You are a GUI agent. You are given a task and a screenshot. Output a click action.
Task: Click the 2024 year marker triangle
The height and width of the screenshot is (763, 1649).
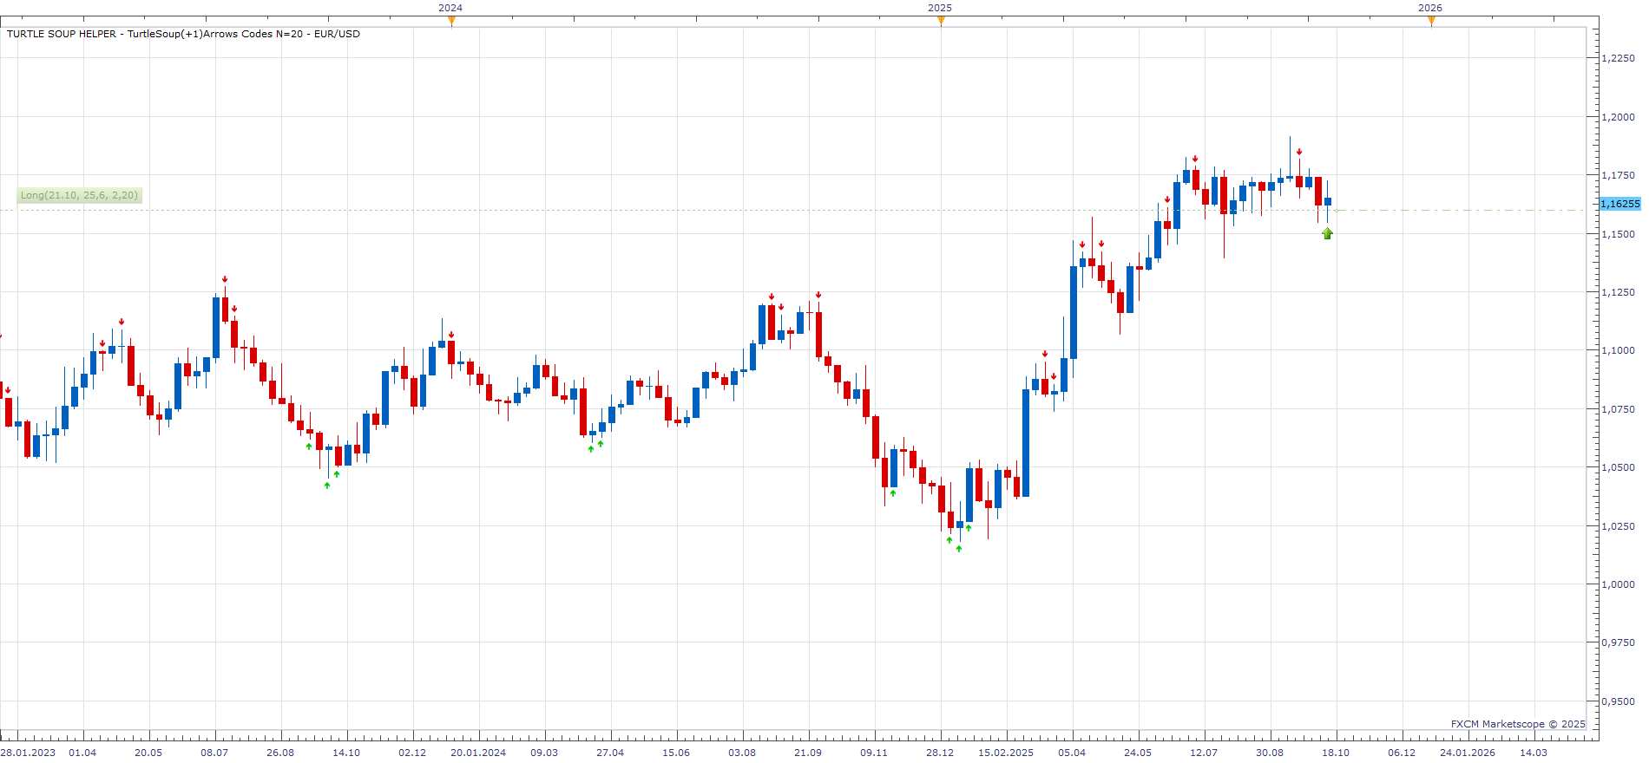[451, 21]
